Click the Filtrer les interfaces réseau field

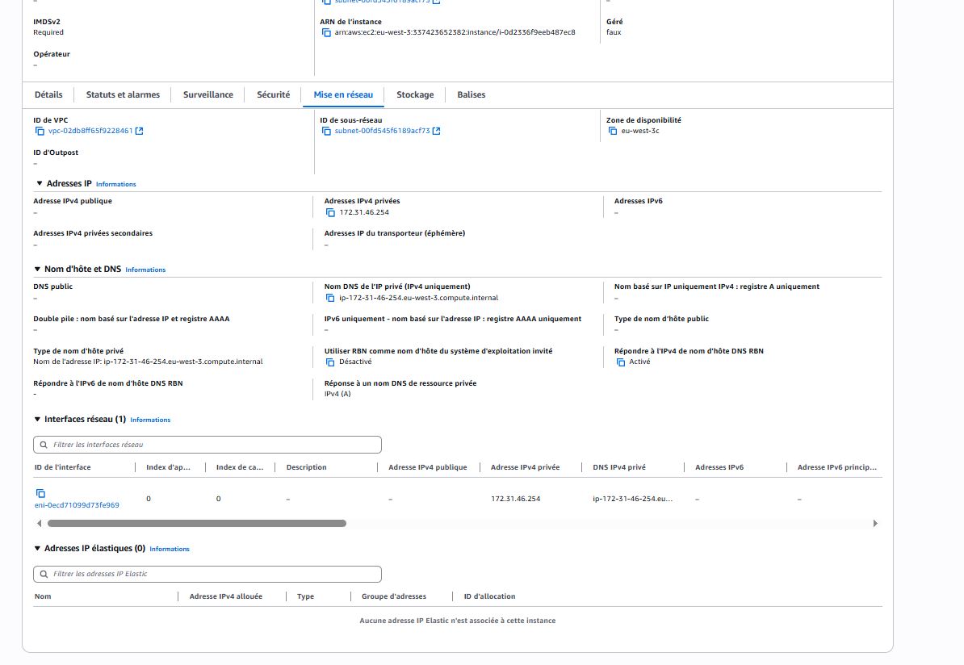[x=207, y=445]
